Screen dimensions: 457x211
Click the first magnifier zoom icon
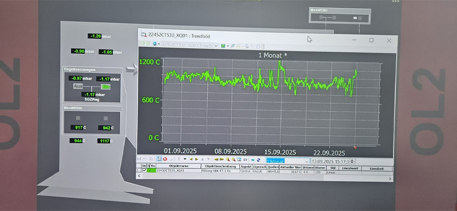point(227,159)
